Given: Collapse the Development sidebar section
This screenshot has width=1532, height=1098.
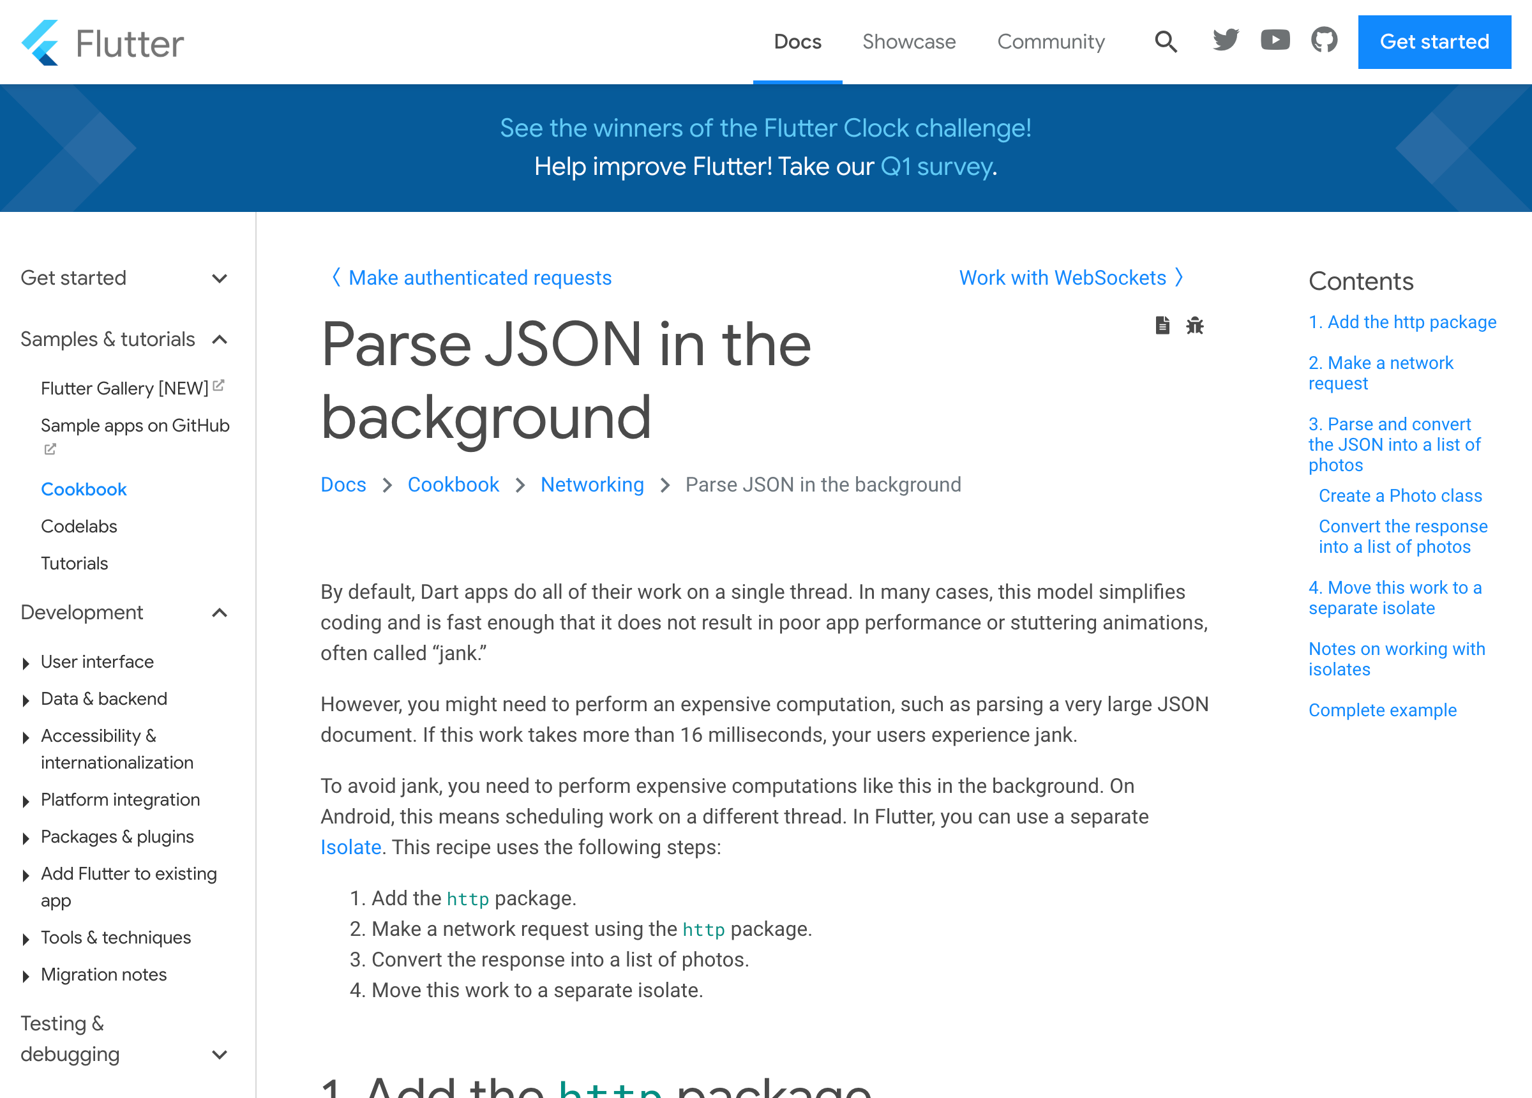Looking at the screenshot, I should 220,613.
